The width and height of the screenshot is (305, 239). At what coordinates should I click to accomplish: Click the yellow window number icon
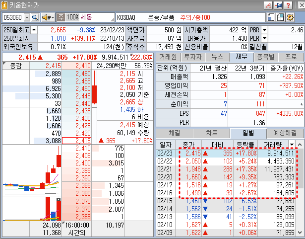4,5
